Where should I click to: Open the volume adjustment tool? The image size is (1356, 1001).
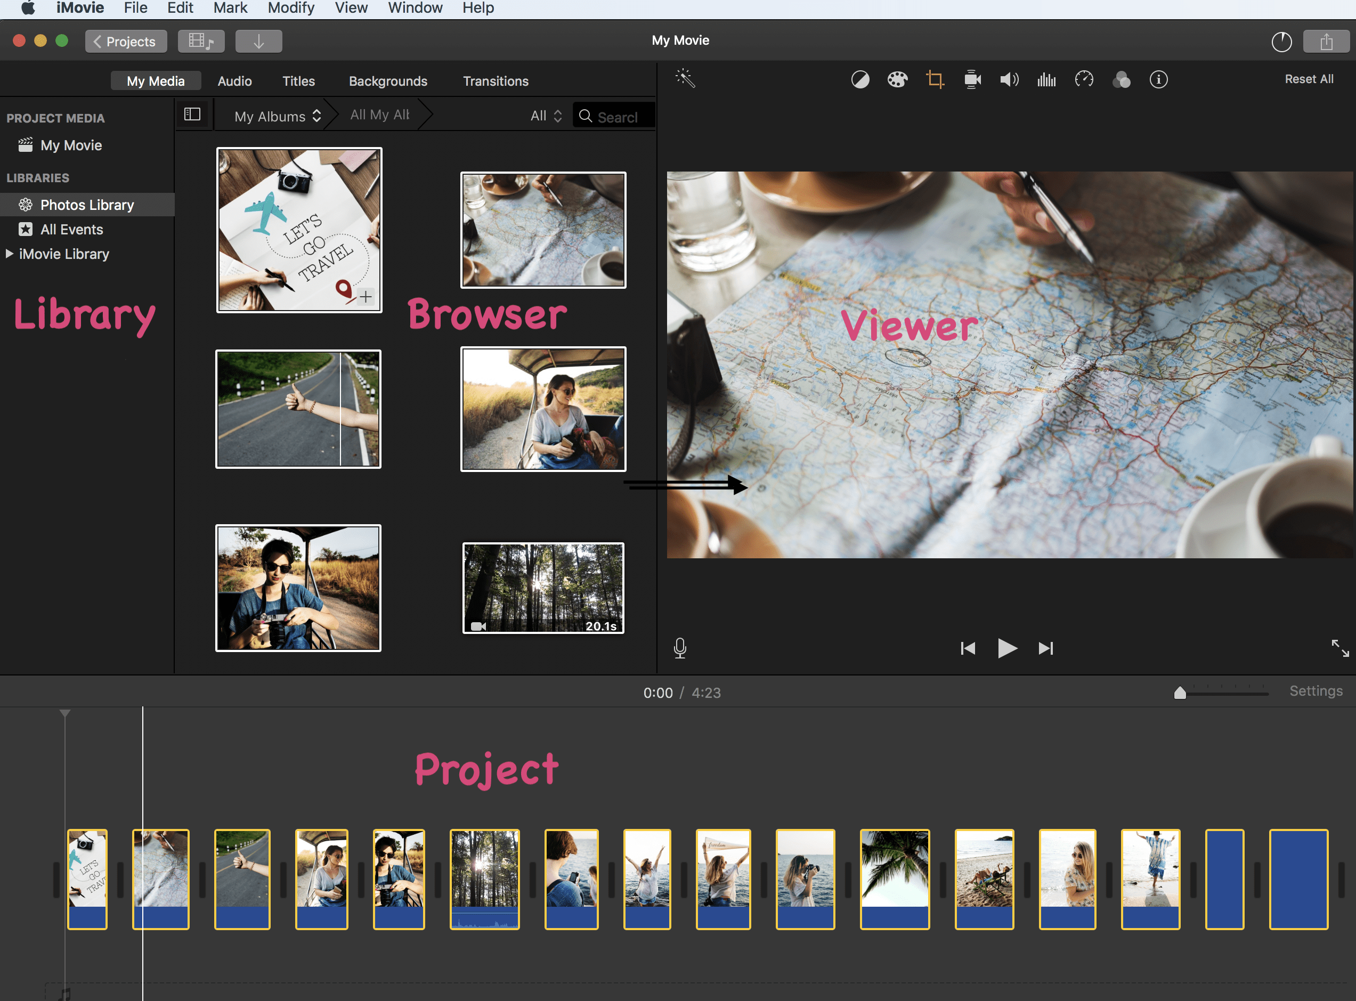(1010, 79)
